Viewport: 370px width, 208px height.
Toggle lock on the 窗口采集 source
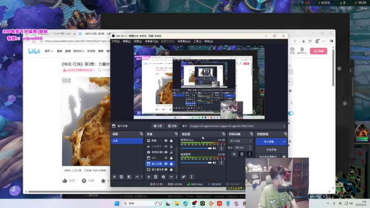pos(171,164)
